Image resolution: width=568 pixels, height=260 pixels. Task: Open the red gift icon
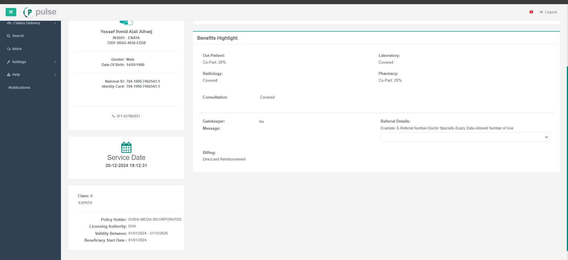click(531, 12)
